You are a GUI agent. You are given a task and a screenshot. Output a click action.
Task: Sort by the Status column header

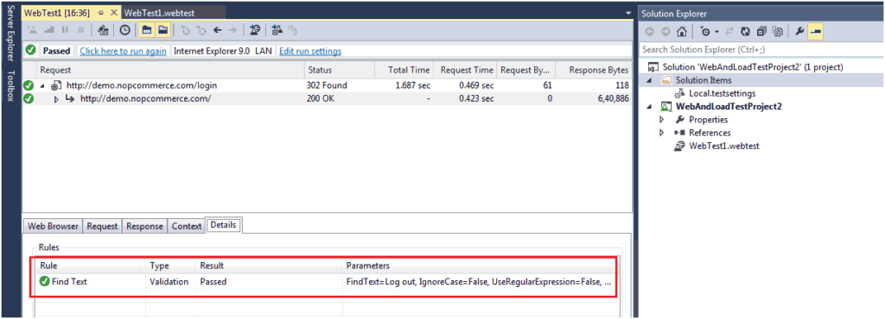point(339,71)
